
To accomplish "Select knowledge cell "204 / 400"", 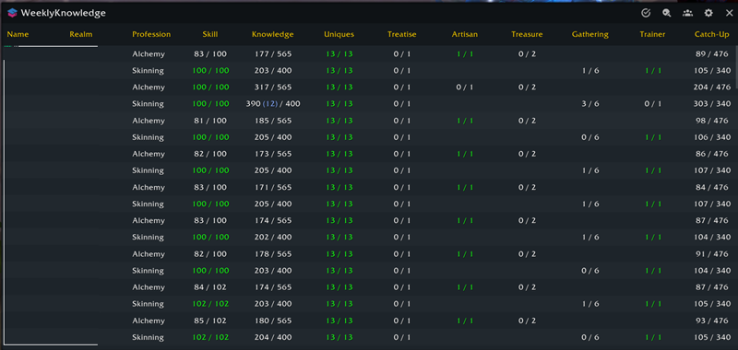I will click(x=272, y=337).
